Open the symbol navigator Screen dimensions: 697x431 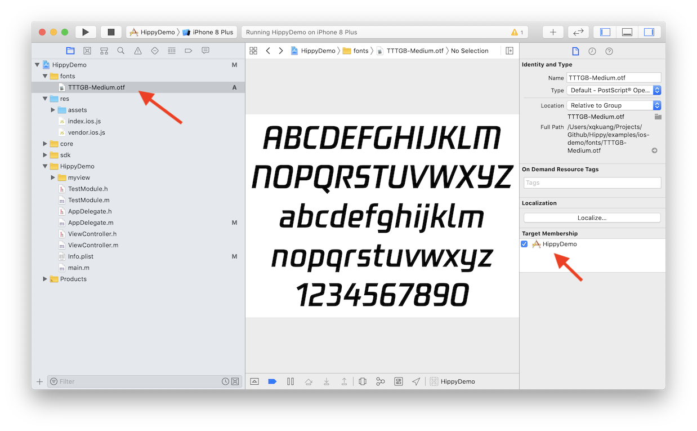pyautogui.click(x=104, y=51)
